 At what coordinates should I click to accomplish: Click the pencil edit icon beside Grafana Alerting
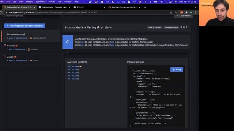point(102,28)
